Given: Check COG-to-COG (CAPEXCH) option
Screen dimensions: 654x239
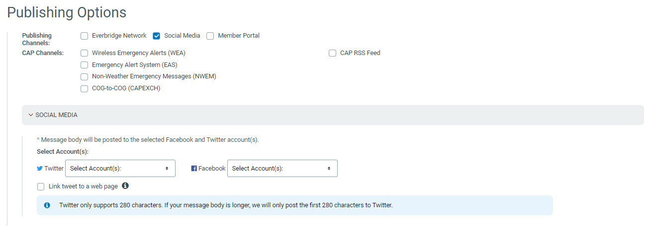Looking at the screenshot, I should 84,89.
